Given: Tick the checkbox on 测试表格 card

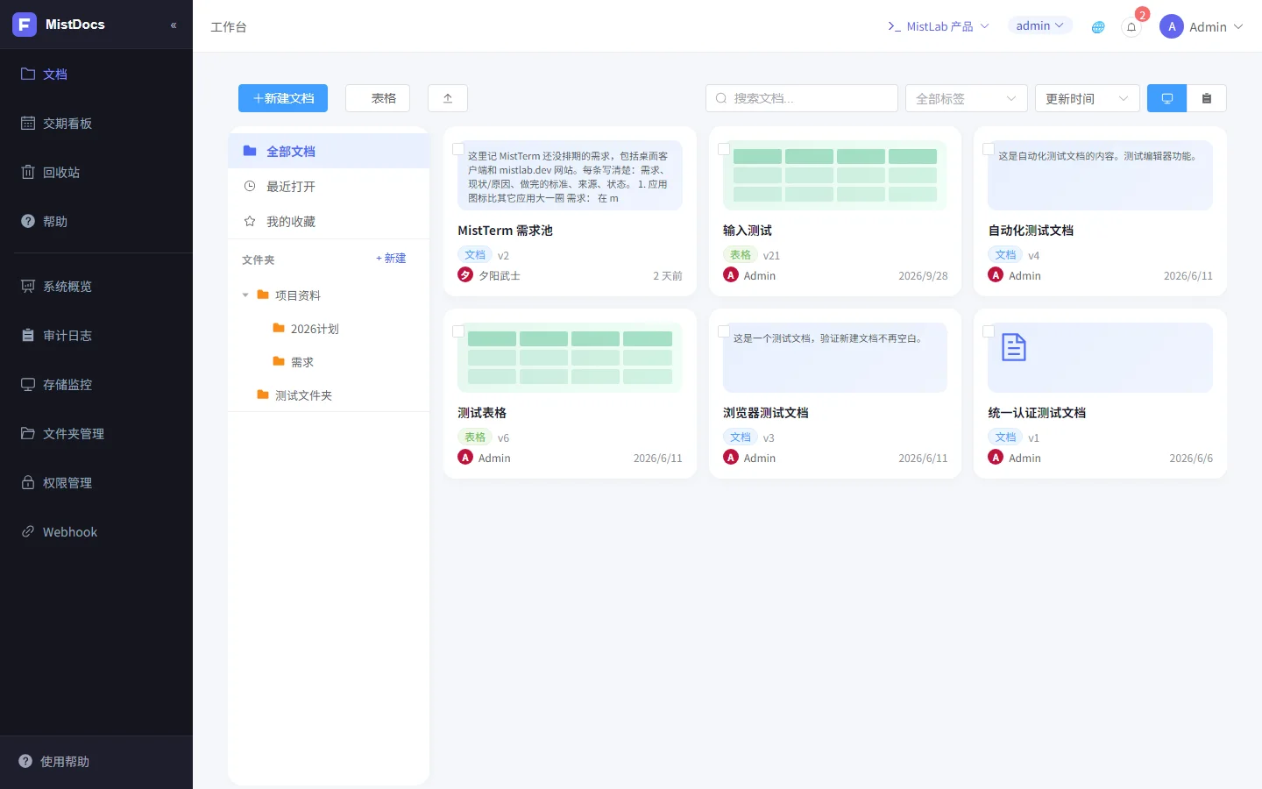Looking at the screenshot, I should click(x=458, y=331).
